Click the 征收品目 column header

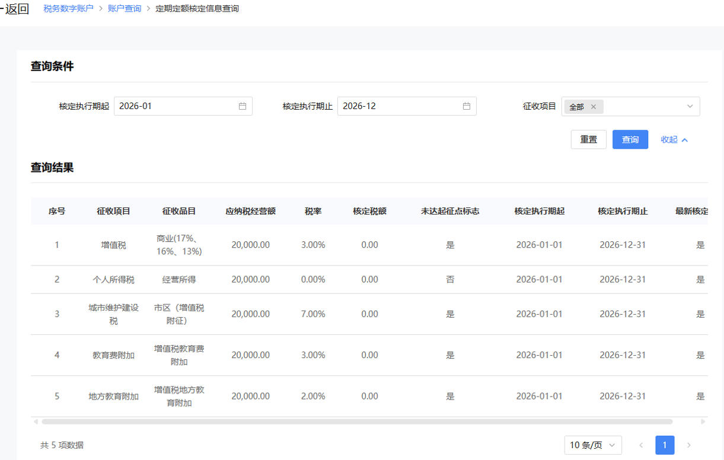click(x=179, y=211)
